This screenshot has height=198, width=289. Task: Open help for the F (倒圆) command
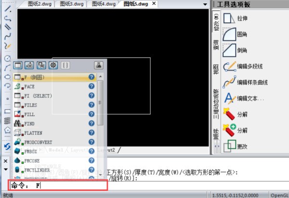(x=92, y=77)
